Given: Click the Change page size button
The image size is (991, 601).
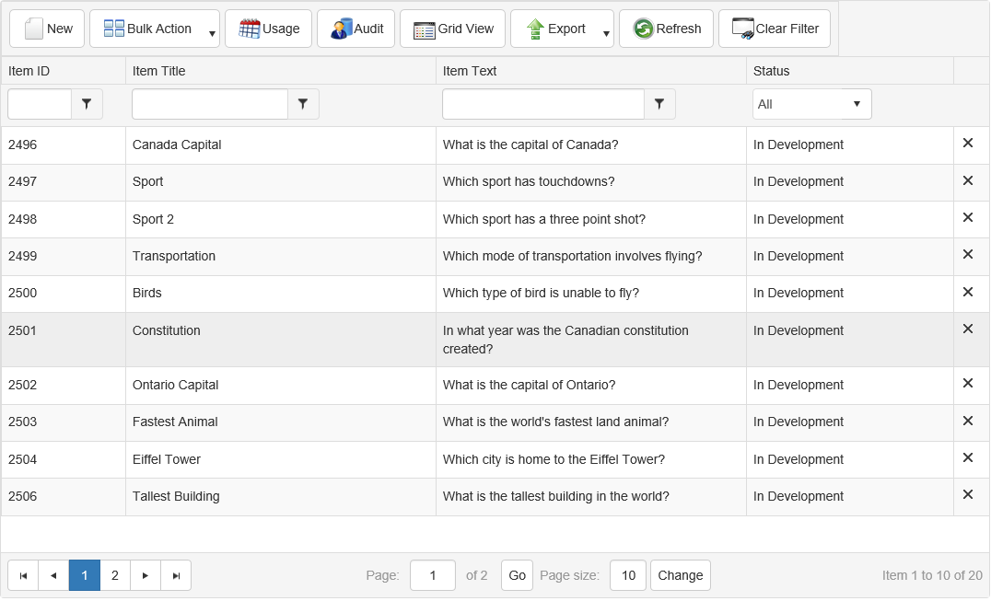Looking at the screenshot, I should point(681,575).
